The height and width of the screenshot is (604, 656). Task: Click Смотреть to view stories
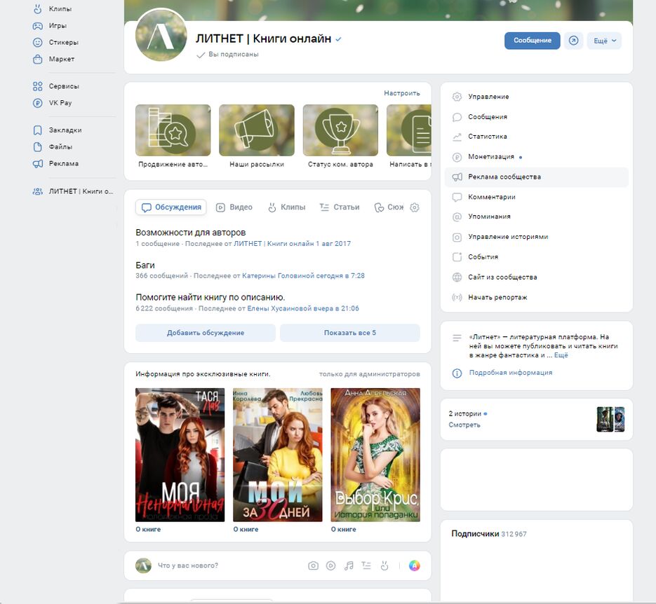pyautogui.click(x=464, y=425)
